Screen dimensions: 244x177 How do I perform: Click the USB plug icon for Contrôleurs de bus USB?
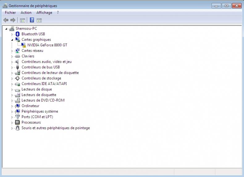[x=18, y=67]
